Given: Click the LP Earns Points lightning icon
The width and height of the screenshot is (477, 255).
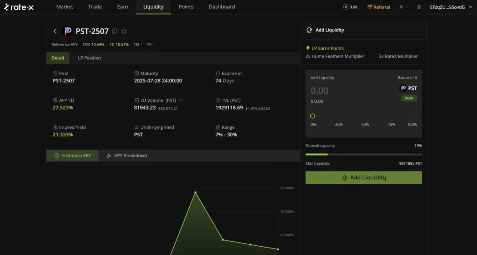Looking at the screenshot, I should pos(308,48).
